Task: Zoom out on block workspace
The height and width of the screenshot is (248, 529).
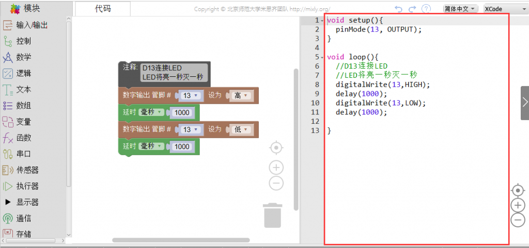Action: [x=276, y=184]
